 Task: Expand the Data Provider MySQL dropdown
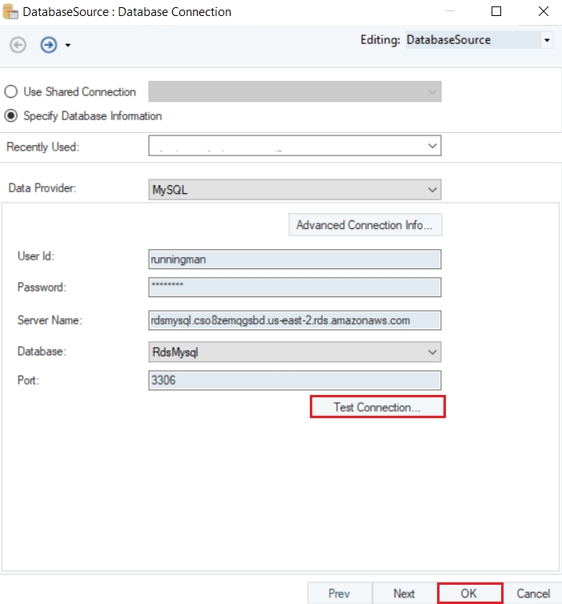click(432, 190)
